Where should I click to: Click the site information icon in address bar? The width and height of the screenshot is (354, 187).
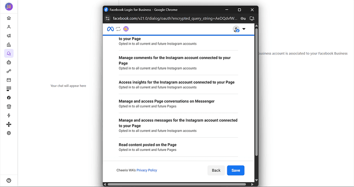pos(108,18)
